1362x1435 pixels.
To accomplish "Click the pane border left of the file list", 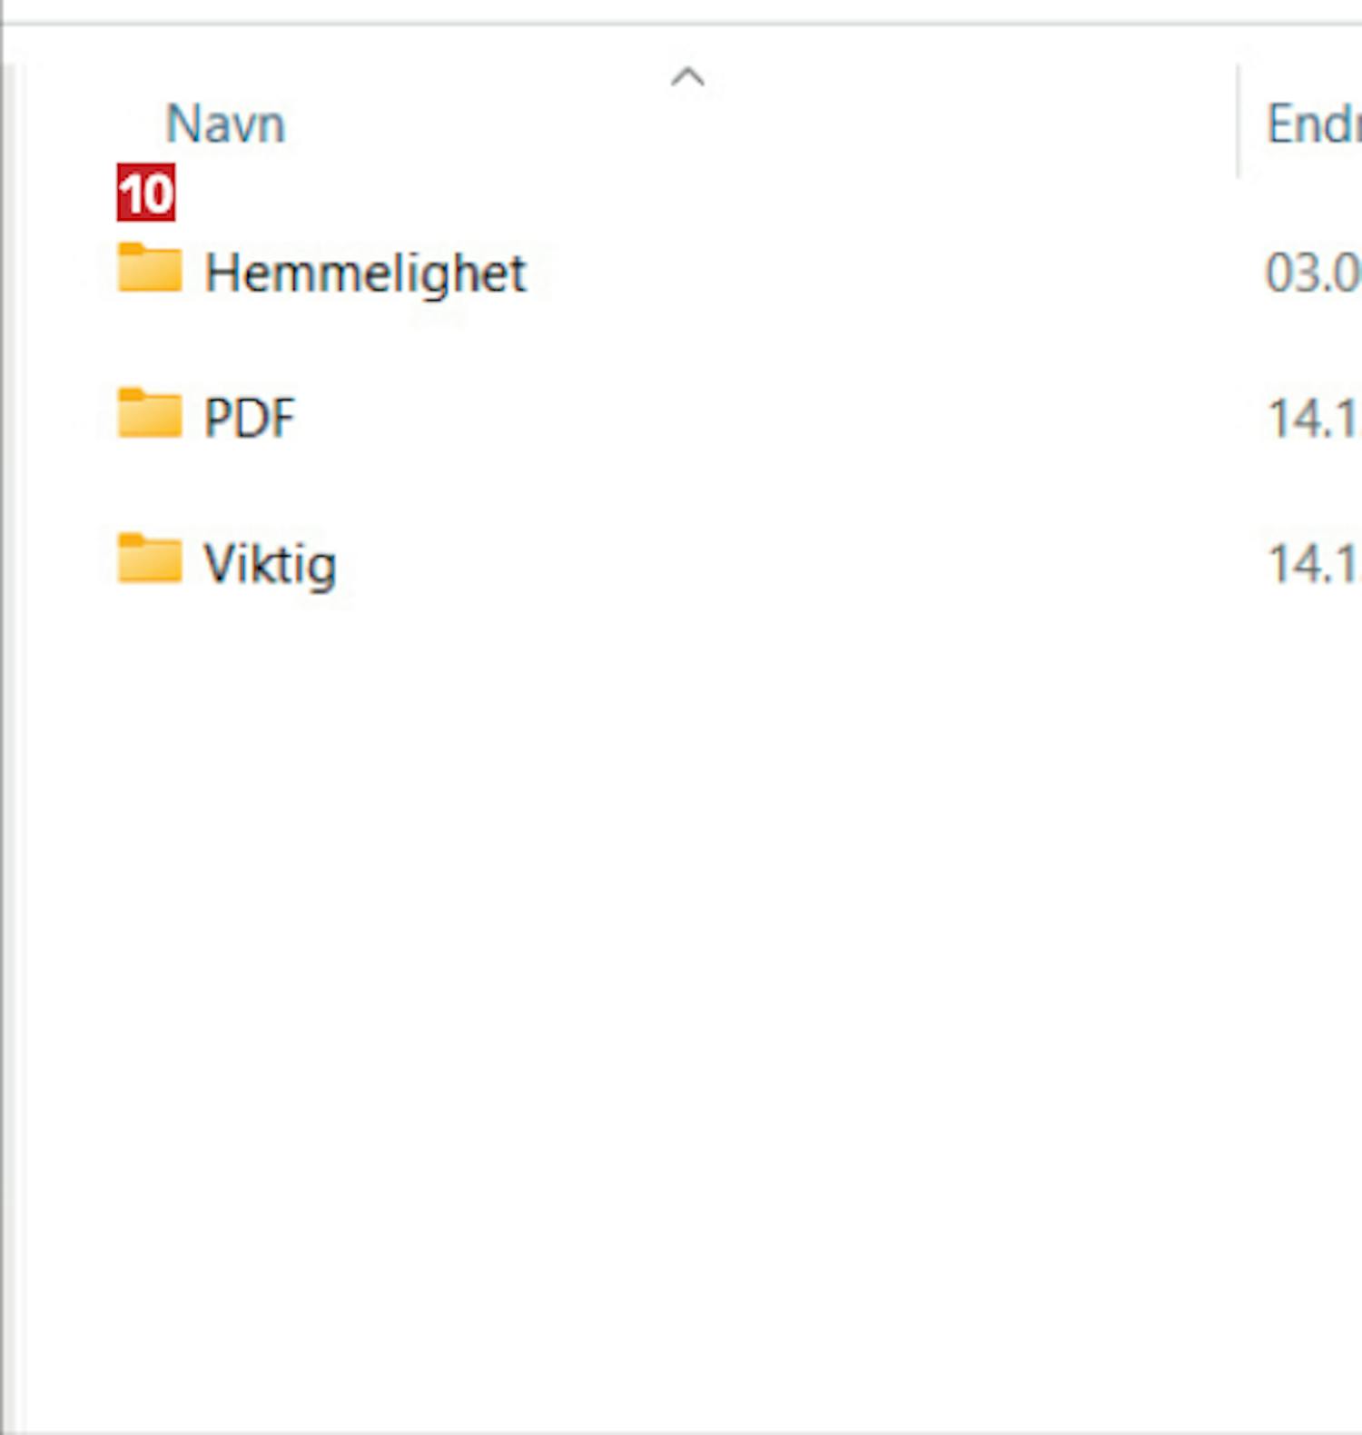I will 8,727.
